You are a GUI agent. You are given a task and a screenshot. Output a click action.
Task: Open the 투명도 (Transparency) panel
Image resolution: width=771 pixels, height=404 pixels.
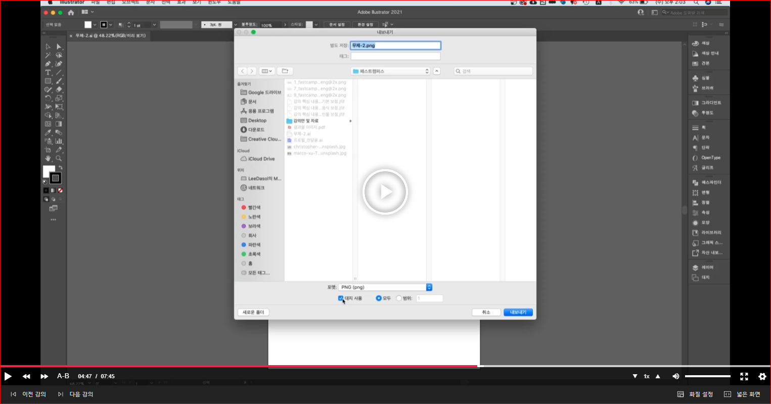point(702,113)
